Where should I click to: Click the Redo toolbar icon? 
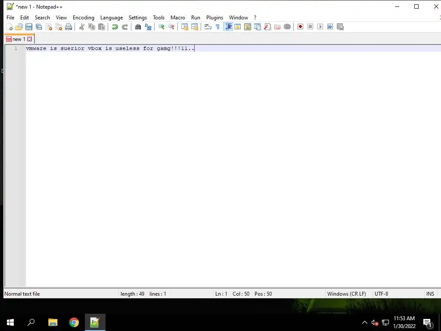[124, 27]
